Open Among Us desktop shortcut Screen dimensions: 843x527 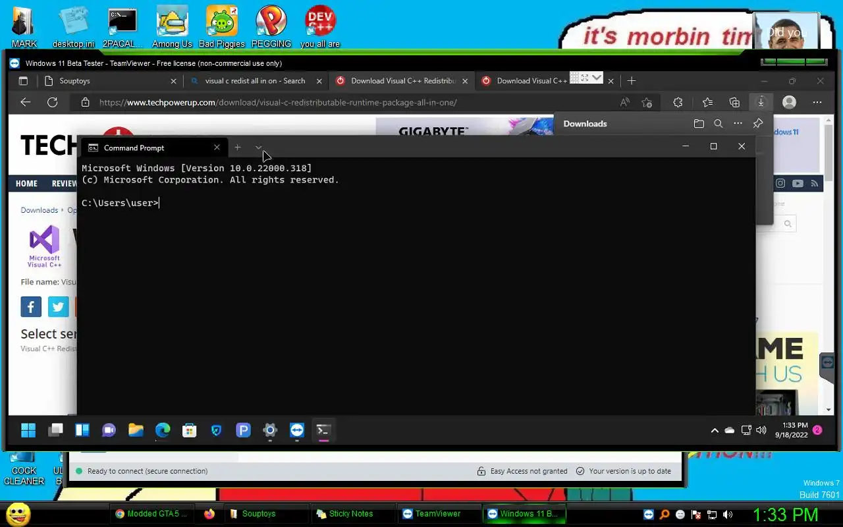pyautogui.click(x=172, y=27)
